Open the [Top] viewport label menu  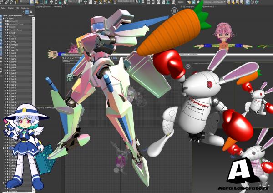(41, 7)
